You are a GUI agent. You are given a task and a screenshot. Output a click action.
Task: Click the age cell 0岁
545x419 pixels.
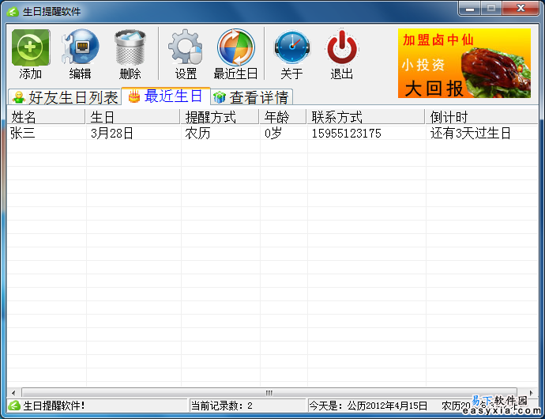pos(272,133)
